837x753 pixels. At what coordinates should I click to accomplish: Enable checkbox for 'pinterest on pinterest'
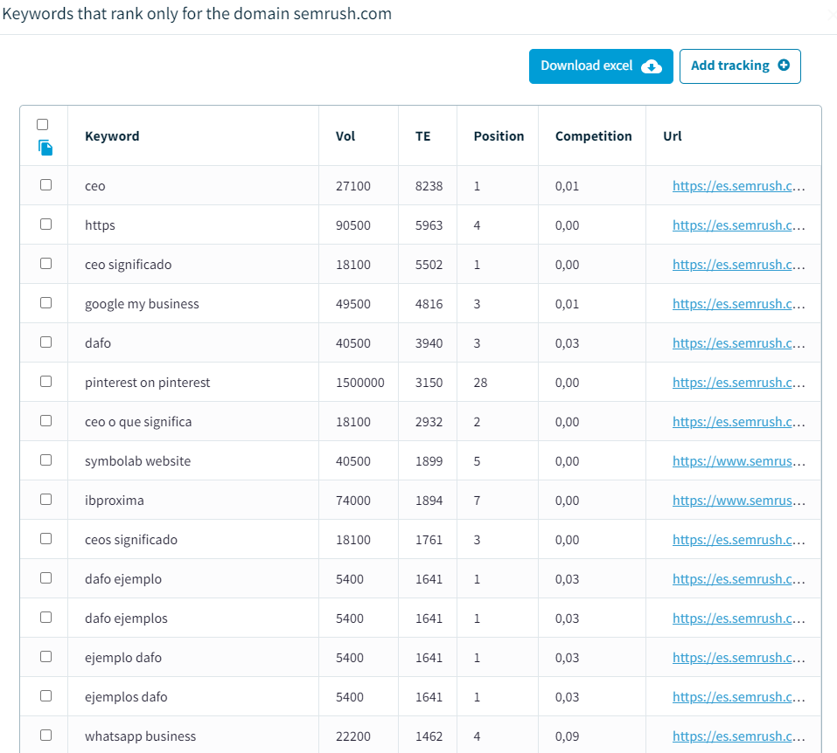pos(45,382)
